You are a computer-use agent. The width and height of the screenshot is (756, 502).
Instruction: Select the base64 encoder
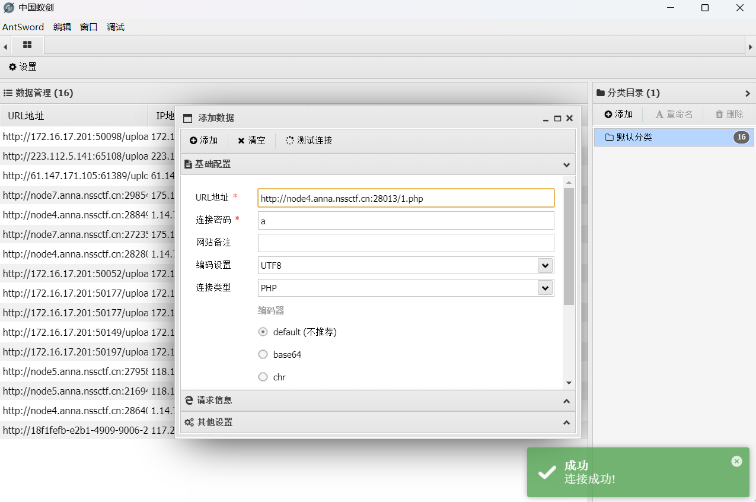coord(263,354)
